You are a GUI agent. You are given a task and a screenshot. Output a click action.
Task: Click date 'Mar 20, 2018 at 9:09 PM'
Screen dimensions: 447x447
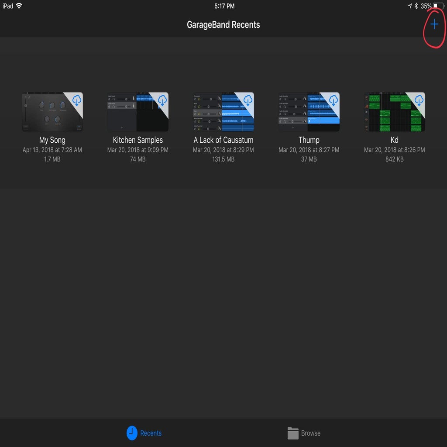[138, 150]
